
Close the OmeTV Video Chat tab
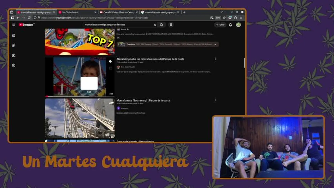pos(137,12)
